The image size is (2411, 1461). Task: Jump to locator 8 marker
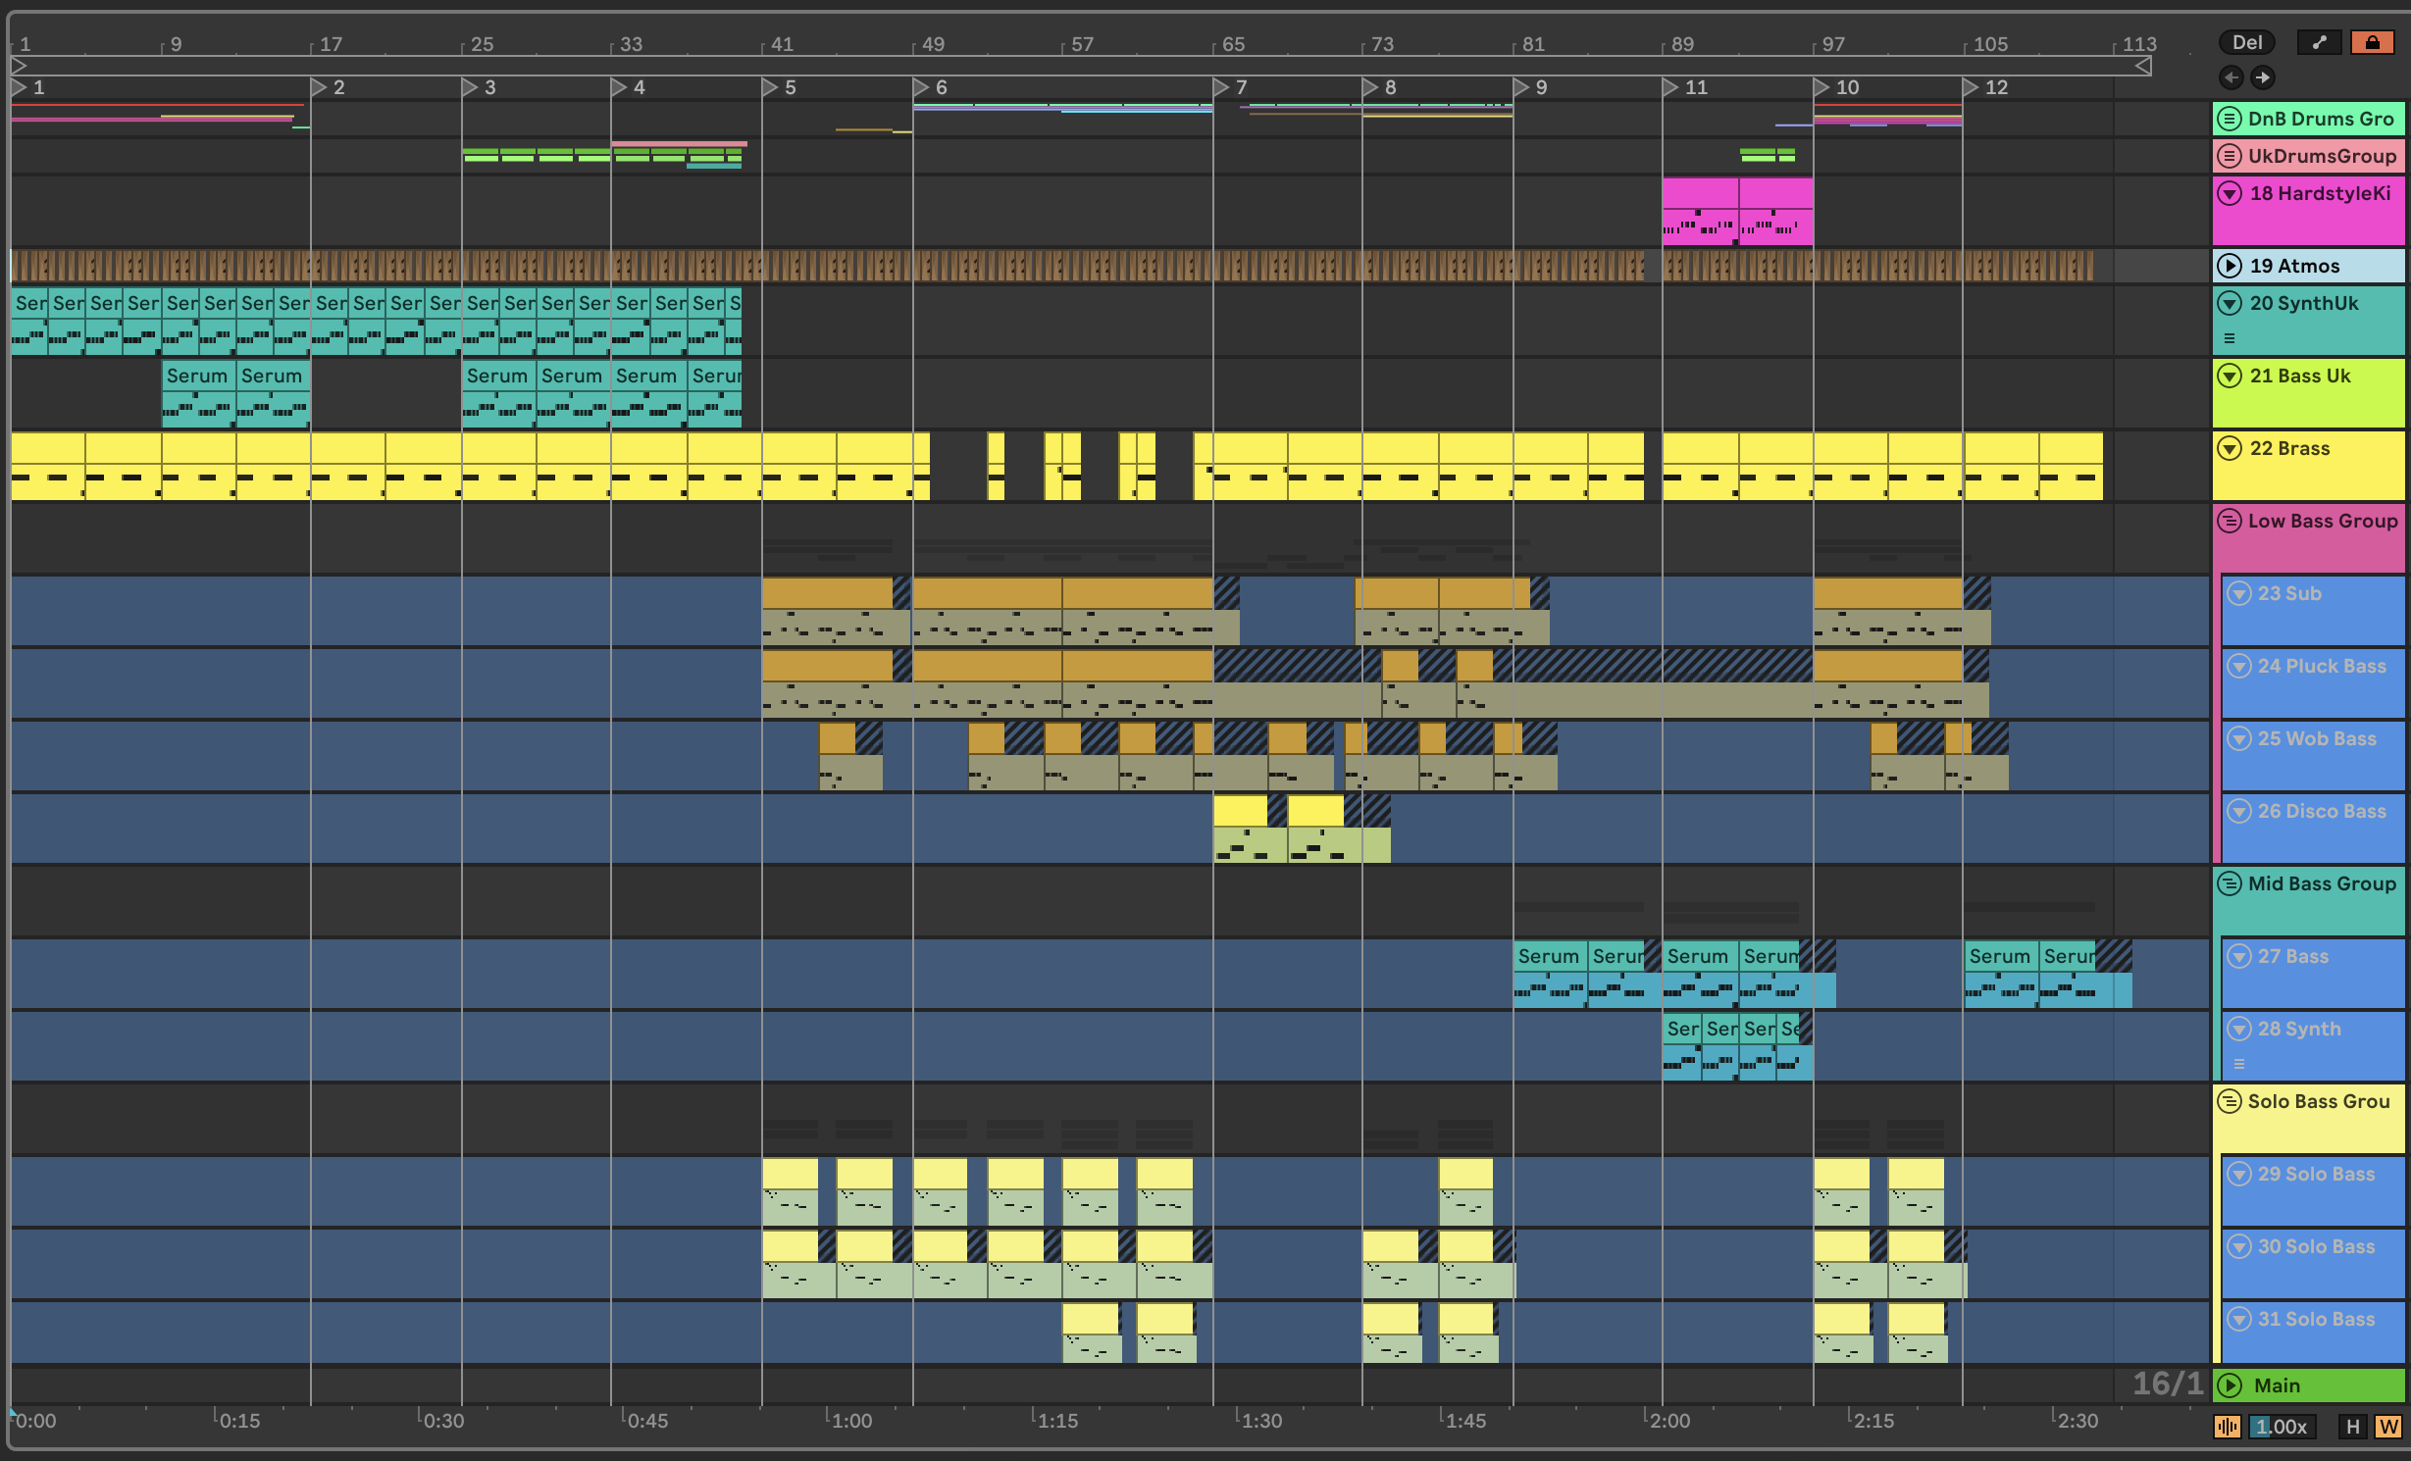tap(1370, 87)
